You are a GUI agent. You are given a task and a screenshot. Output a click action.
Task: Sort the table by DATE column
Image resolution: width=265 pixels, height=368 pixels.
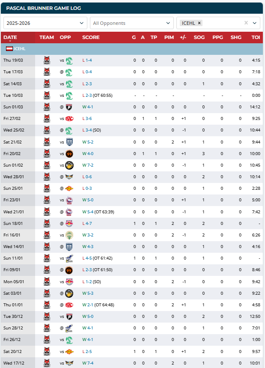click(x=10, y=37)
